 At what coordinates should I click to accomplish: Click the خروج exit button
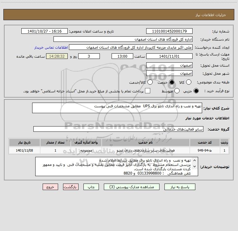tap(50, 187)
